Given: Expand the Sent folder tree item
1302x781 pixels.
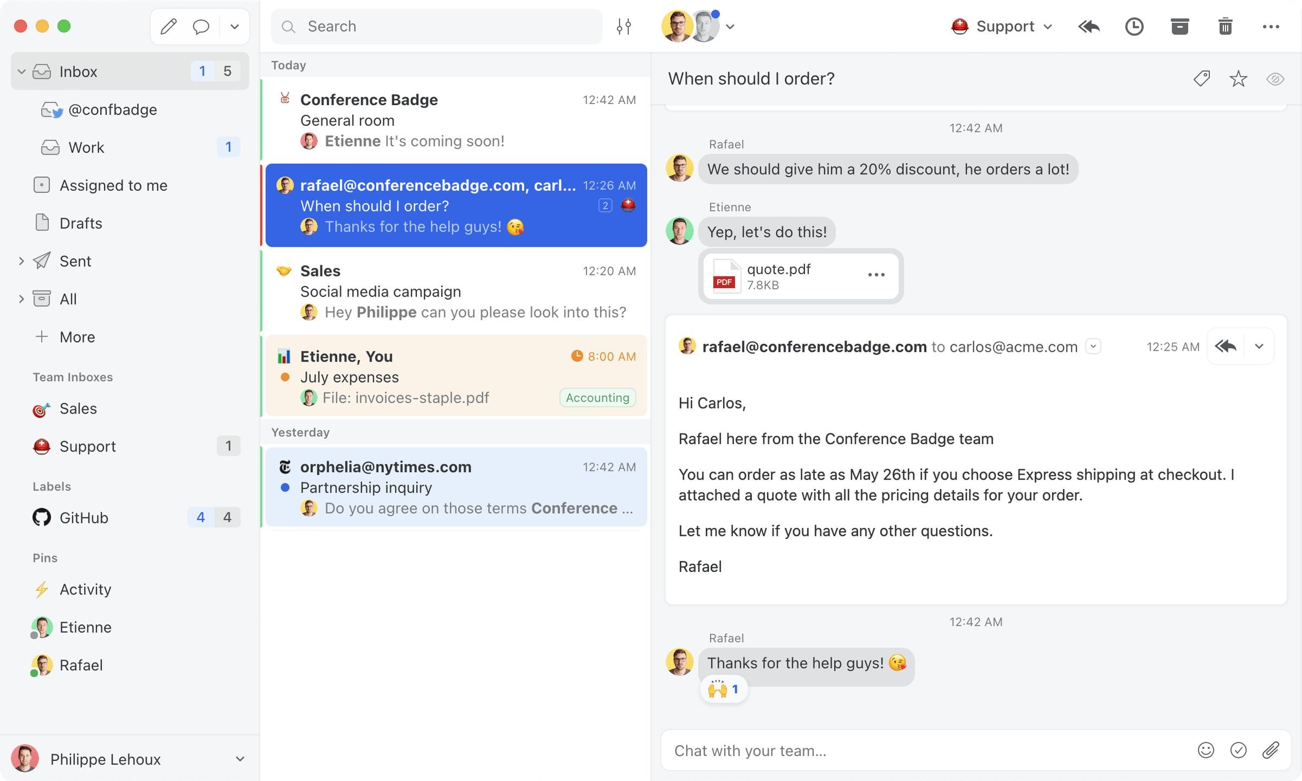Looking at the screenshot, I should tap(21, 260).
